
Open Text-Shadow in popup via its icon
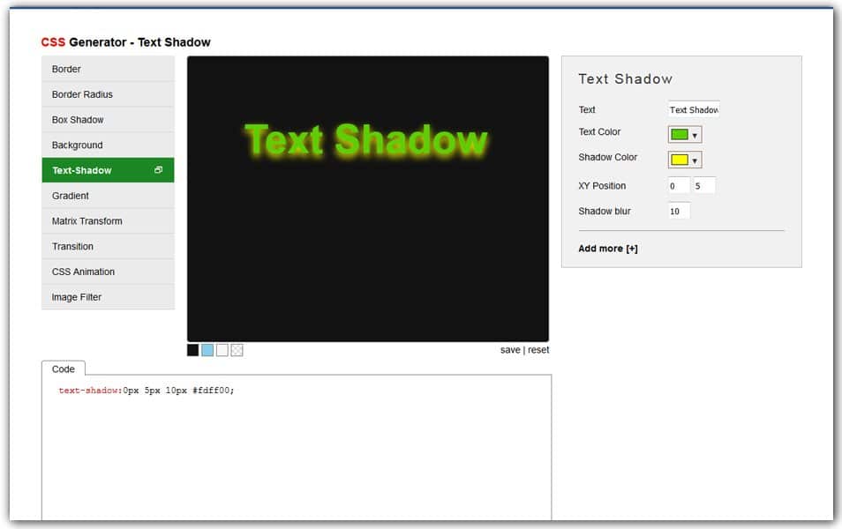pyautogui.click(x=160, y=169)
